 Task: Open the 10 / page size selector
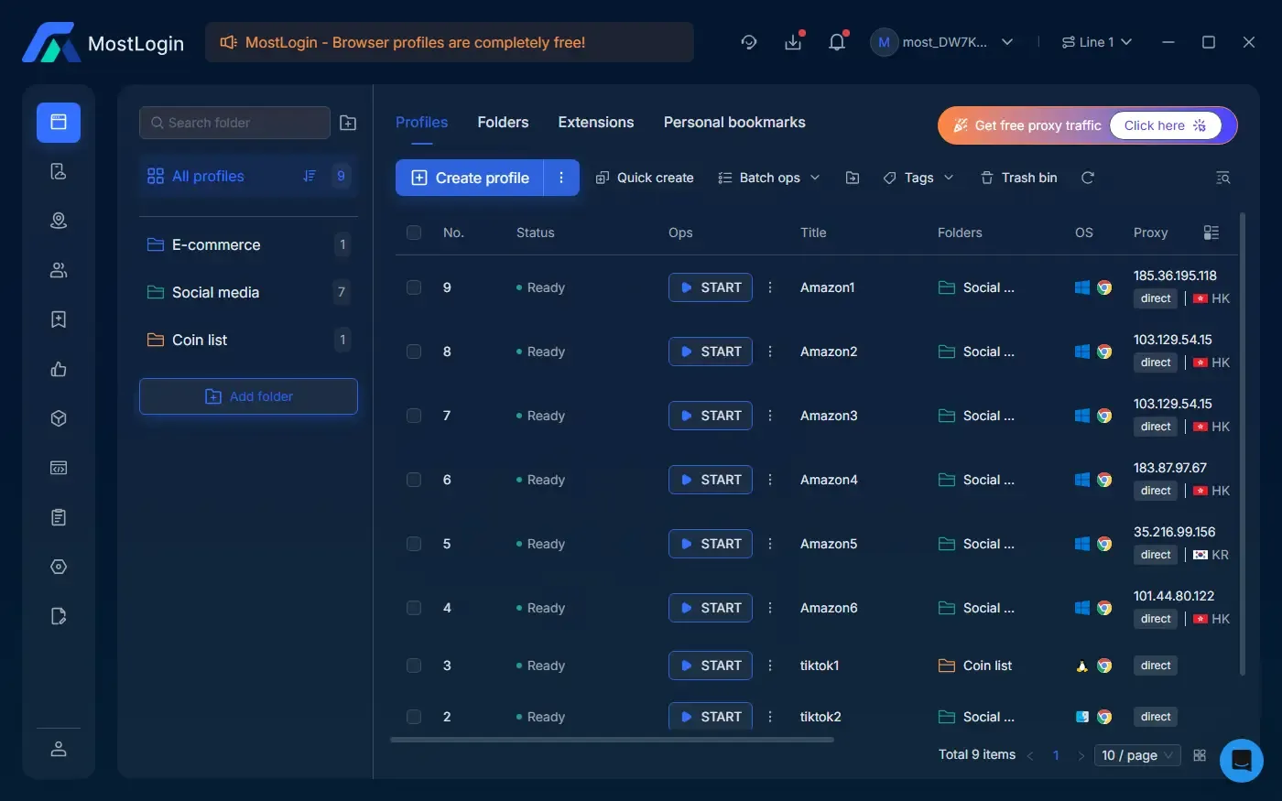(1136, 755)
